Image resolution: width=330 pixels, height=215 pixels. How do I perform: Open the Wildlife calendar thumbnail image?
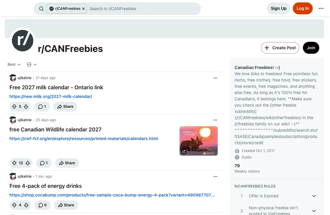point(198,141)
